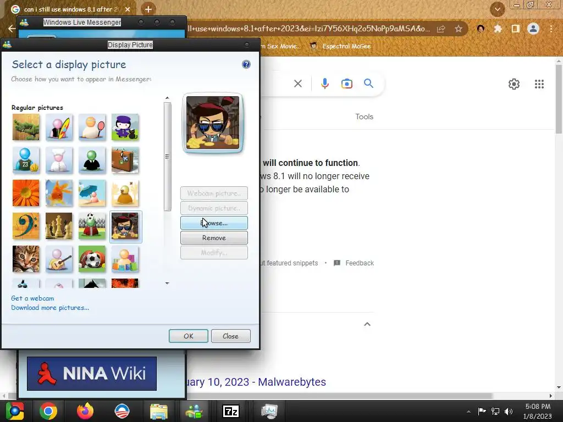
Task: Go back in Chrome
Action: pos(12,29)
